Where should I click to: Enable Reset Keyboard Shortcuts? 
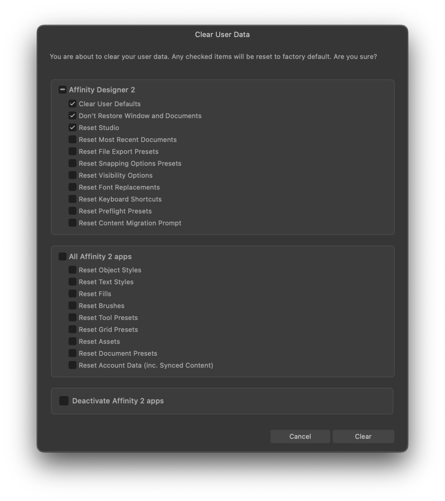point(72,199)
